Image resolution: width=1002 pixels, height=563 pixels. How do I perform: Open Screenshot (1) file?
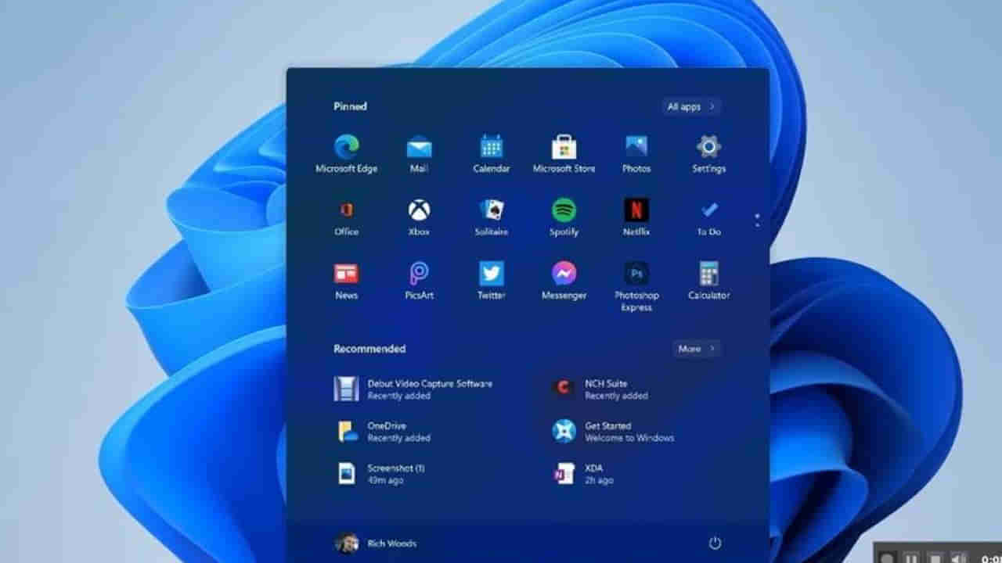coord(380,474)
